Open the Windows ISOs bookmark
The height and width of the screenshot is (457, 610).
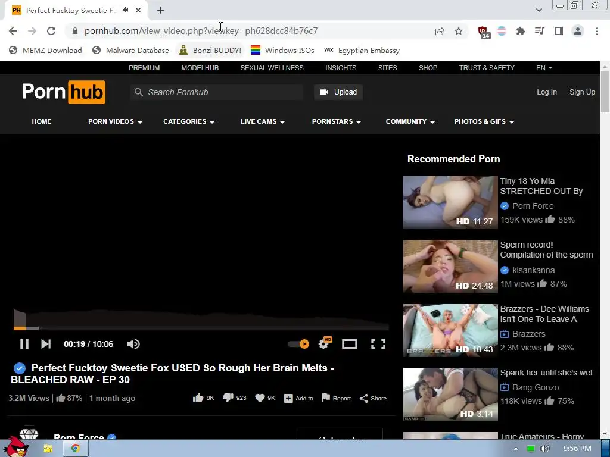282,50
